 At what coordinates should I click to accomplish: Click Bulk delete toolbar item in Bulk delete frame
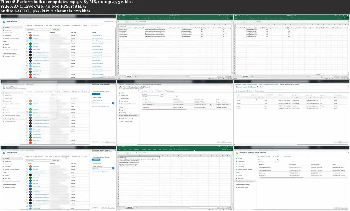click(66, 157)
